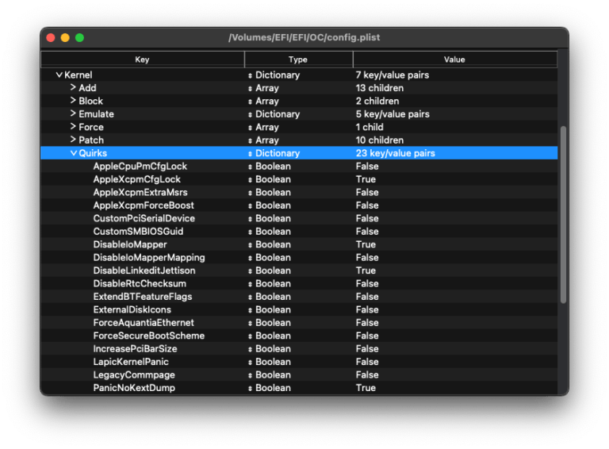The height and width of the screenshot is (449, 609).
Task: Open type popup for PanicNoKextDump
Action: point(251,389)
